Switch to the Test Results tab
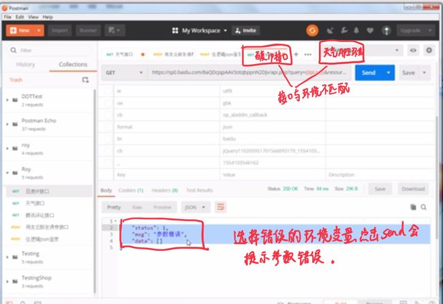This screenshot has height=304, width=443. [x=200, y=190]
